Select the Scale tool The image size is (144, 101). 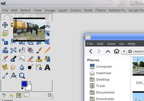click(x=5, y=42)
